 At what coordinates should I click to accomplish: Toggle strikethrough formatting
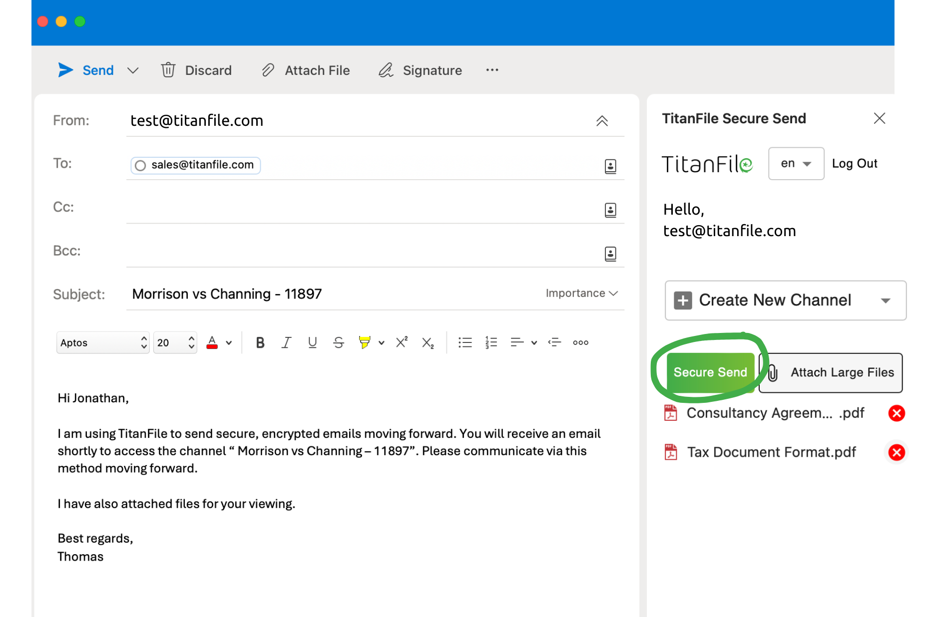tap(338, 342)
